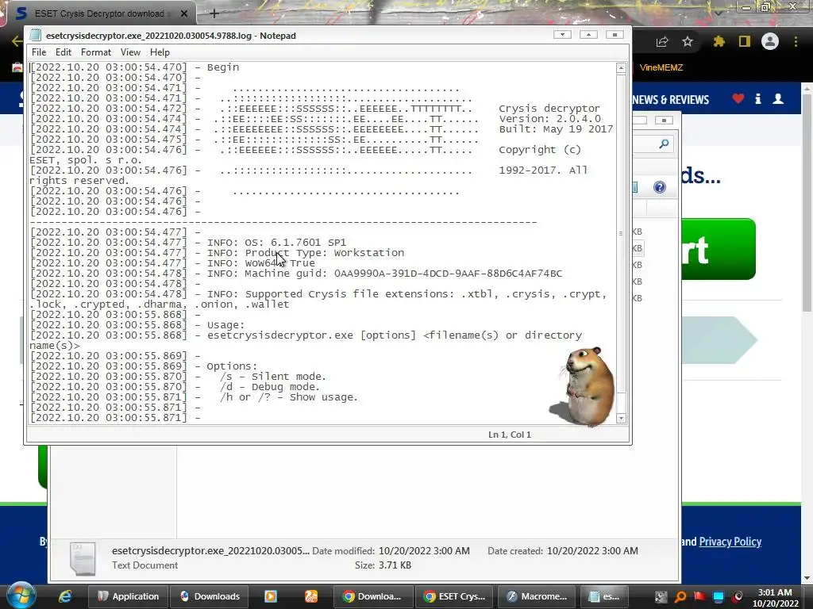This screenshot has height=609, width=813.
Task: Open NEWS & REVIEWS on the website
Action: [670, 99]
